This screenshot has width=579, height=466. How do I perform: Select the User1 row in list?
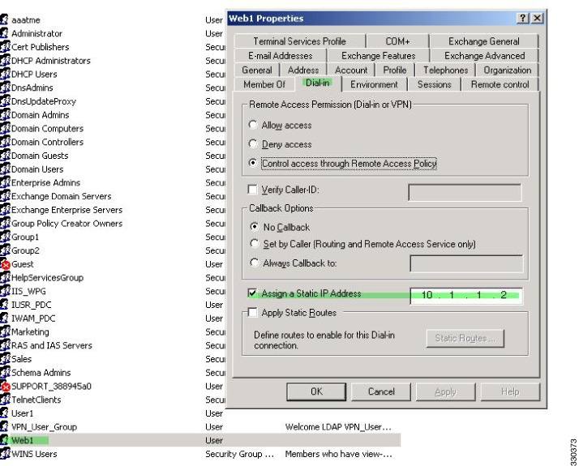tap(200, 413)
